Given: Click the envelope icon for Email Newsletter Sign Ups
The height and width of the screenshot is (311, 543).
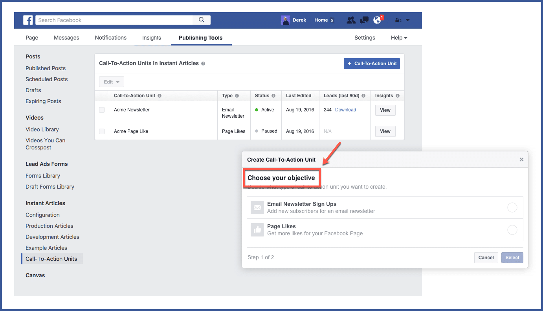Looking at the screenshot, I should click(257, 207).
